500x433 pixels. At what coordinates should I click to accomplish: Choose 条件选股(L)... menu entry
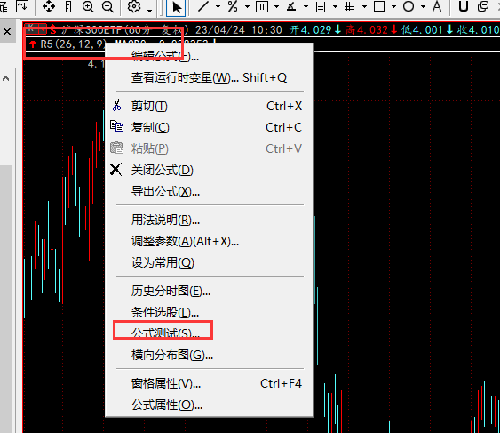210,312
